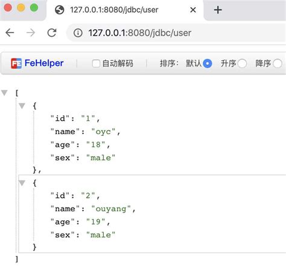Select the 127.0.0.1:8080/jdbc/user browser tab
The width and height of the screenshot is (286, 274).
pos(126,10)
